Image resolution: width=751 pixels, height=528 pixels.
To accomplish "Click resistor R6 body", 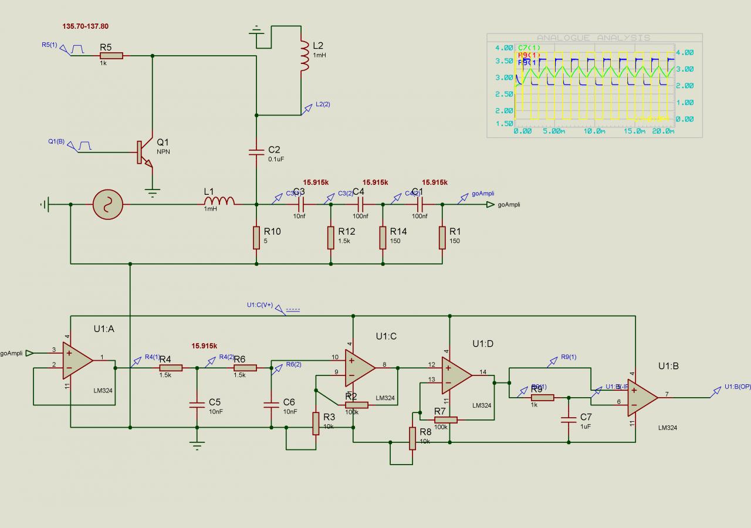I will pyautogui.click(x=245, y=368).
